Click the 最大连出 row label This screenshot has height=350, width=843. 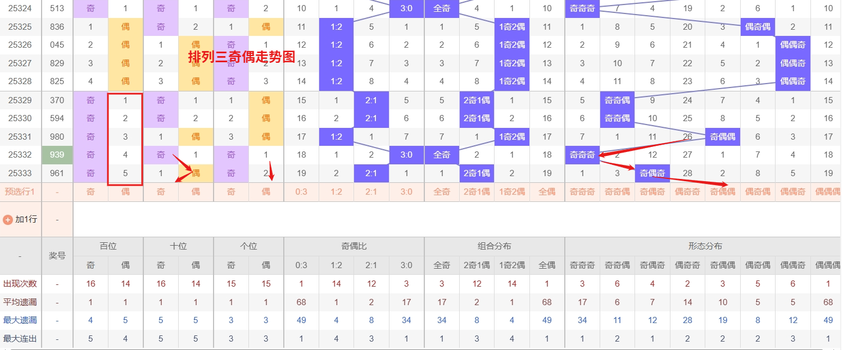click(x=20, y=339)
